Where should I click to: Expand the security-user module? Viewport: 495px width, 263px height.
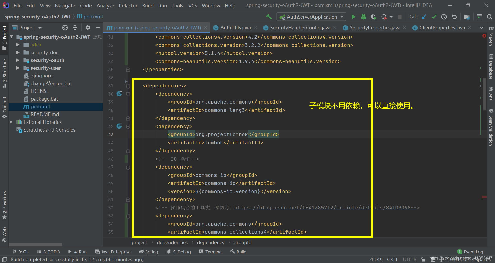point(18,68)
